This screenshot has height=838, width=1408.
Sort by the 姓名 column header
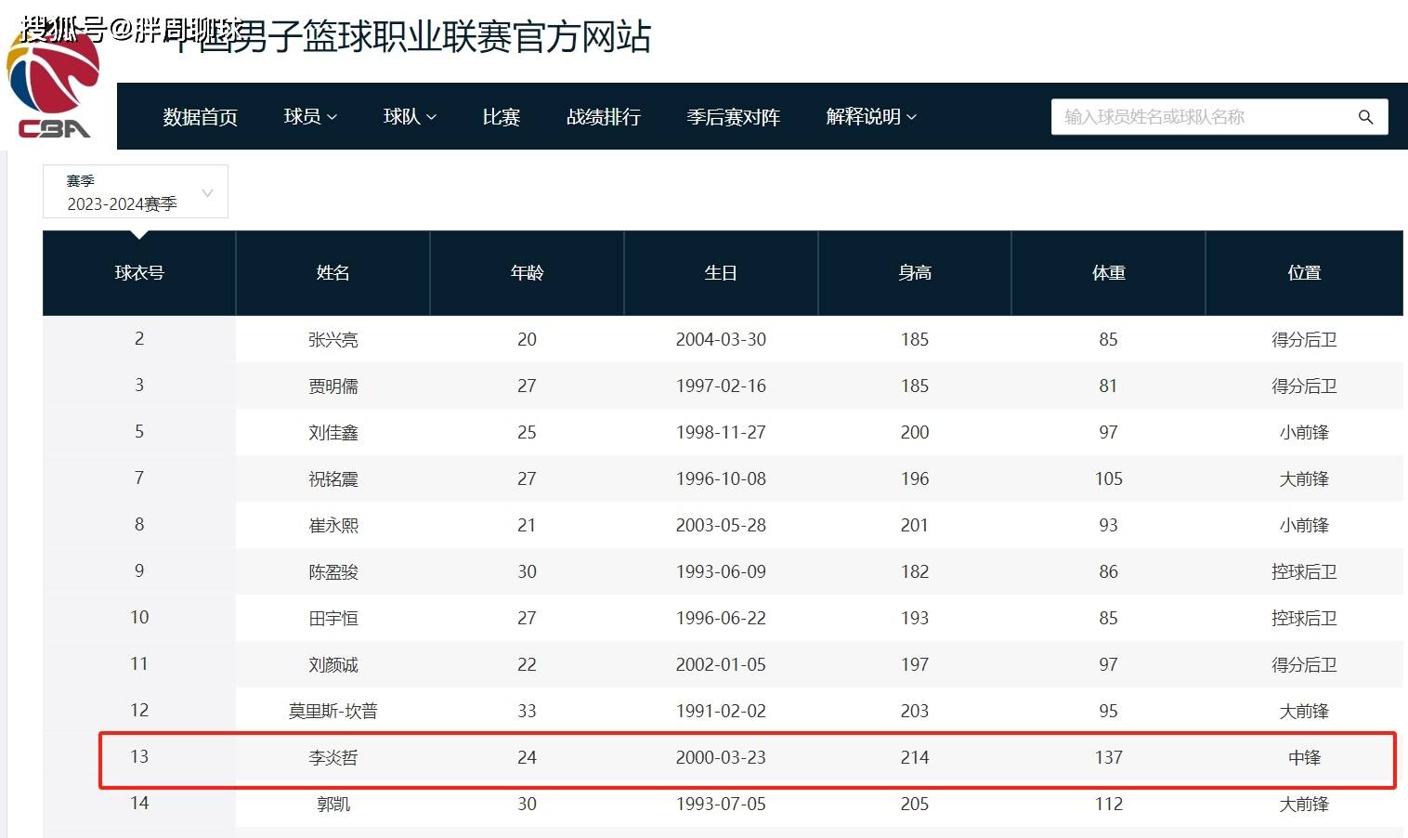click(333, 273)
